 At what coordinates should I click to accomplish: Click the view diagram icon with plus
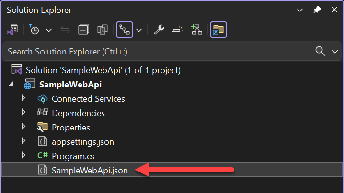click(x=196, y=30)
